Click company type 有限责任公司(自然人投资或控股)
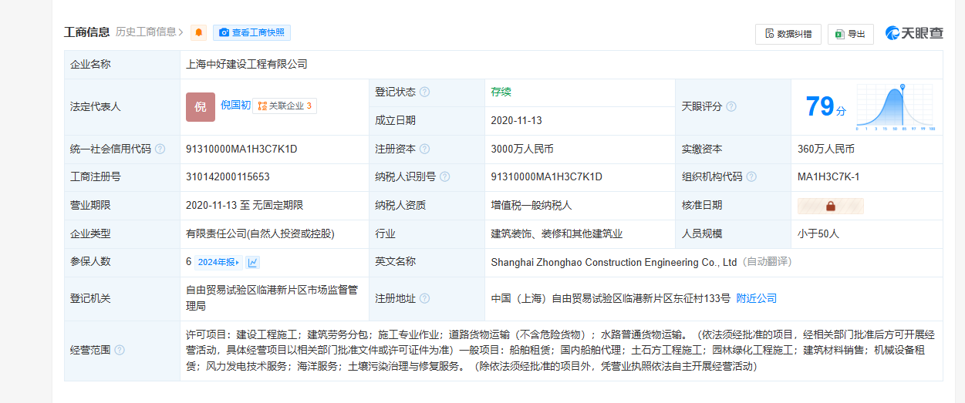 260,233
